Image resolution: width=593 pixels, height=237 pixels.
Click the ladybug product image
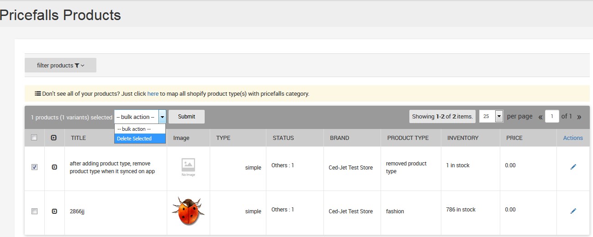[188, 211]
